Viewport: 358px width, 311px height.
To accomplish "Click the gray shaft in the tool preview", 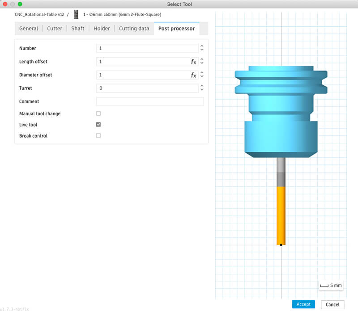I will (x=281, y=172).
